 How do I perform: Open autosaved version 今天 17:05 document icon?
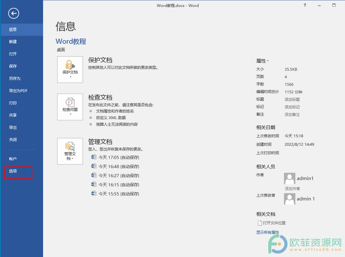click(x=94, y=157)
